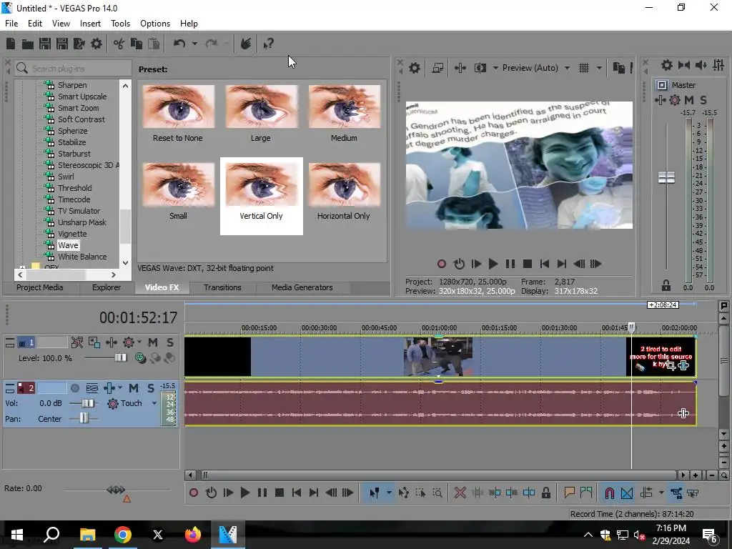The height and width of the screenshot is (549, 732).
Task: Play the project from timeline transport bar
Action: pos(245,493)
